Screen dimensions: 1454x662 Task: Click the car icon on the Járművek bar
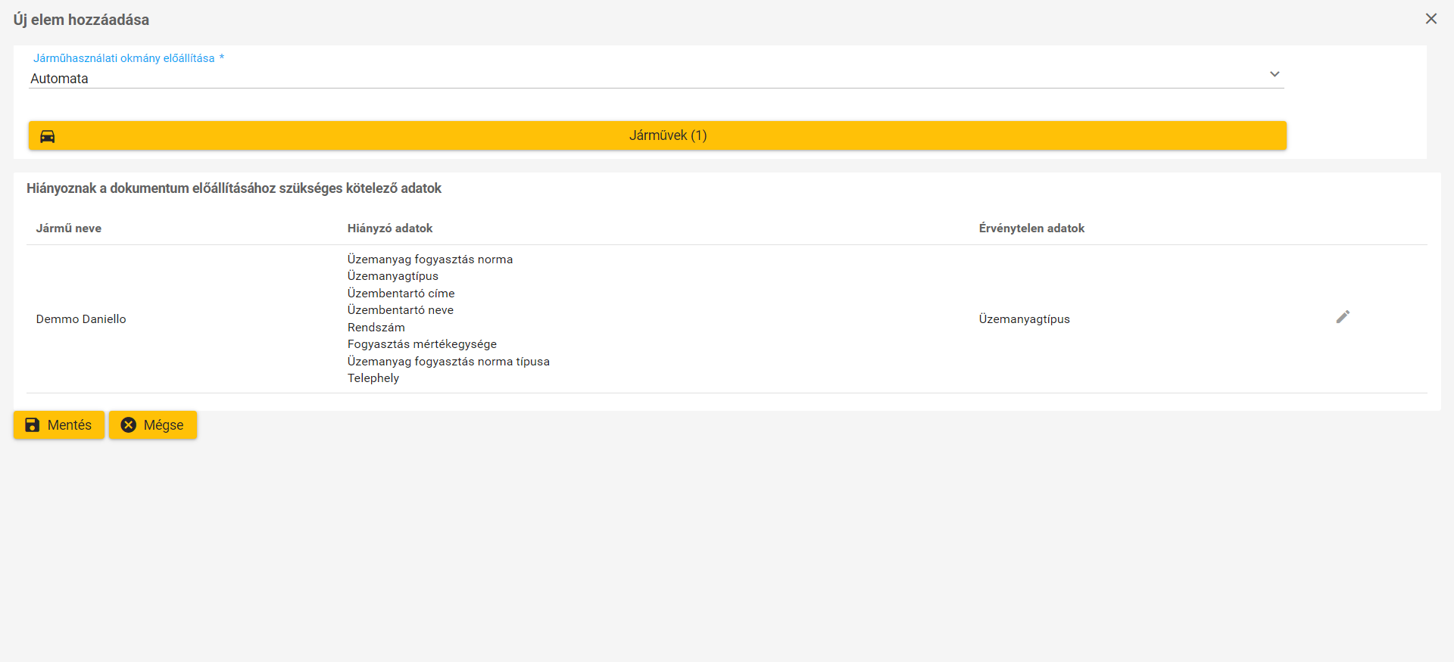pos(48,136)
